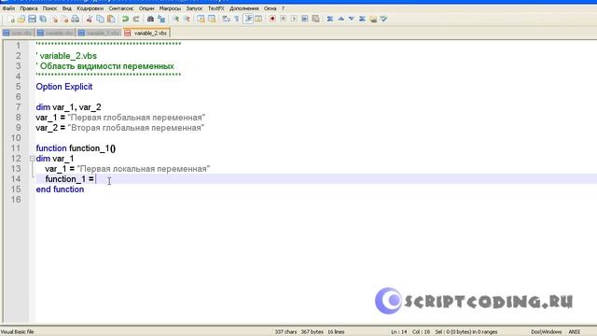Click the 'Visual Basic file' status bar entry

pos(17,332)
